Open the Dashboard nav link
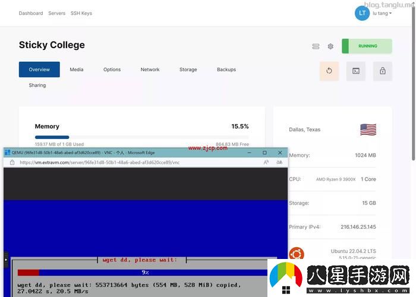The width and height of the screenshot is (416, 297). tap(31, 13)
